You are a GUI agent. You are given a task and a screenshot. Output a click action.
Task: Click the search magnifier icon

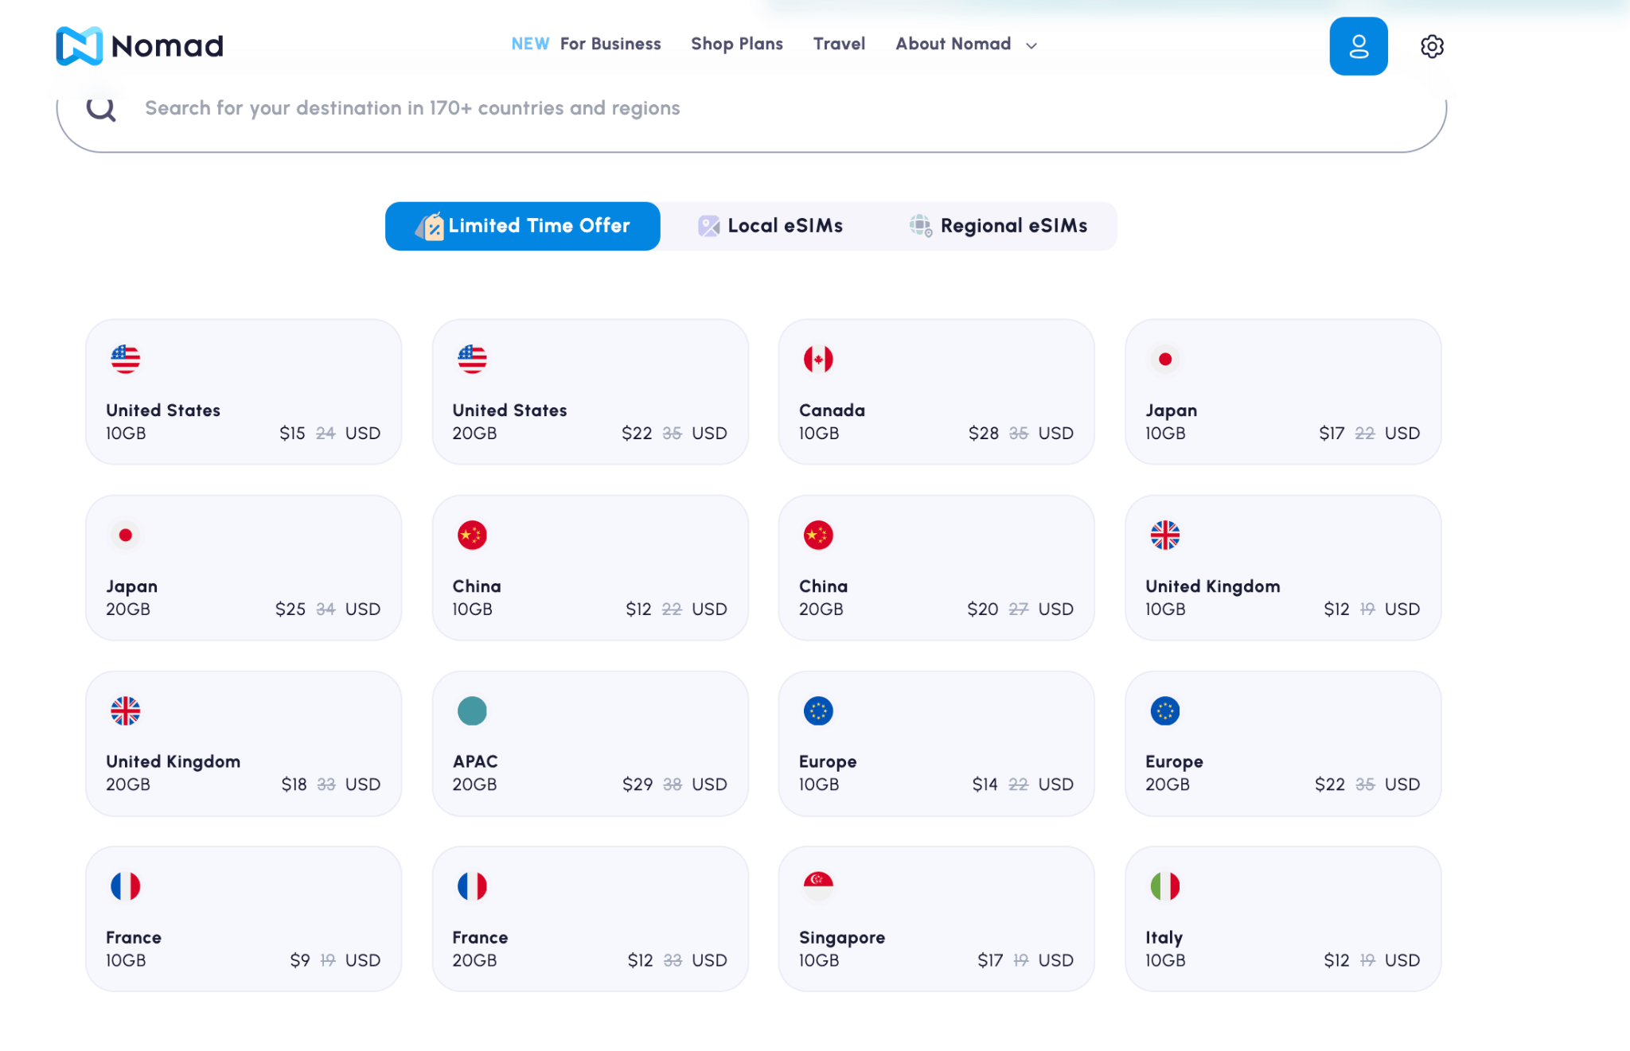point(101,108)
